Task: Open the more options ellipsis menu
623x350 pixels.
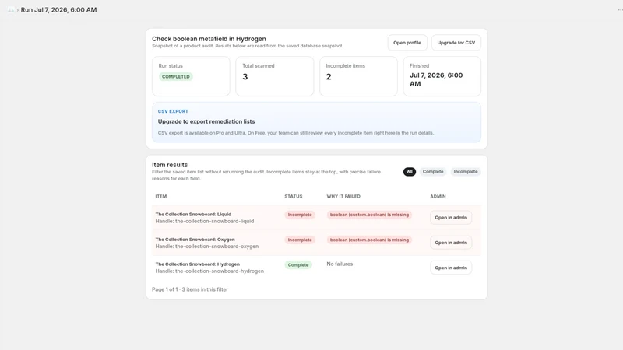Action: click(620, 10)
